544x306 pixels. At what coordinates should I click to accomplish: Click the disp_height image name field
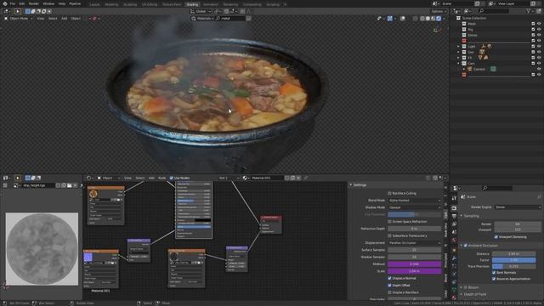pos(38,185)
